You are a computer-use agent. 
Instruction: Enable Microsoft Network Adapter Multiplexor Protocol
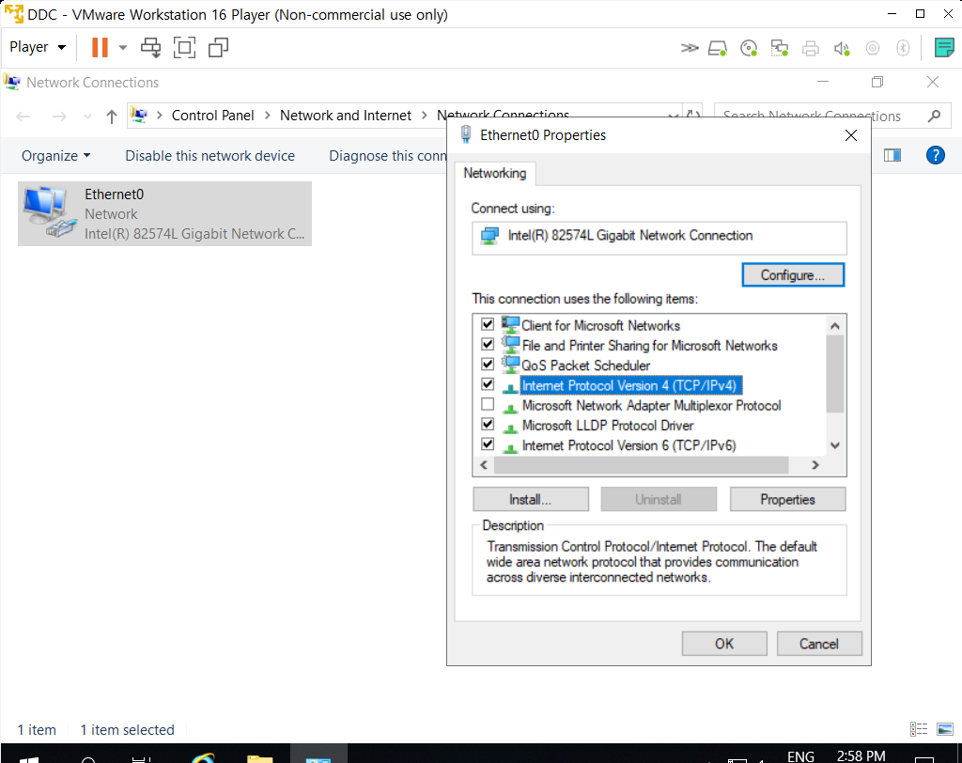point(488,404)
